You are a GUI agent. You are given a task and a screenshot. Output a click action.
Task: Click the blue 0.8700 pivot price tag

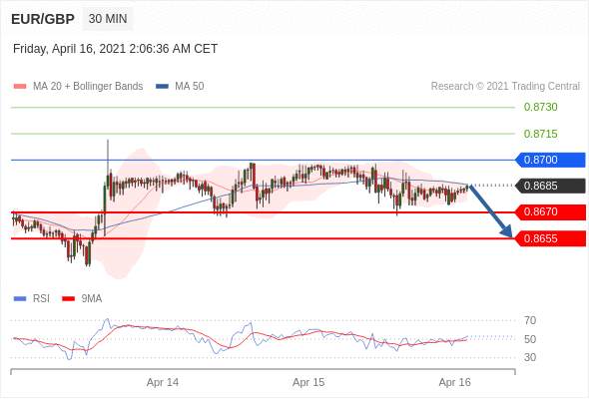(551, 160)
